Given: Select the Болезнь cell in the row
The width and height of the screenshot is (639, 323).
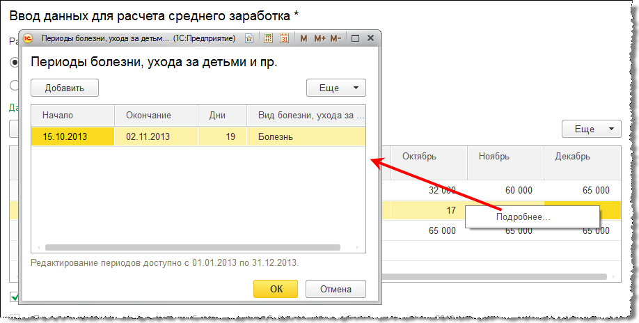Looking at the screenshot, I should click(x=306, y=136).
